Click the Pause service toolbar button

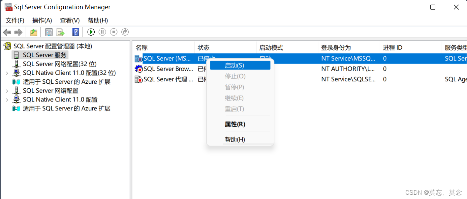tap(102, 32)
